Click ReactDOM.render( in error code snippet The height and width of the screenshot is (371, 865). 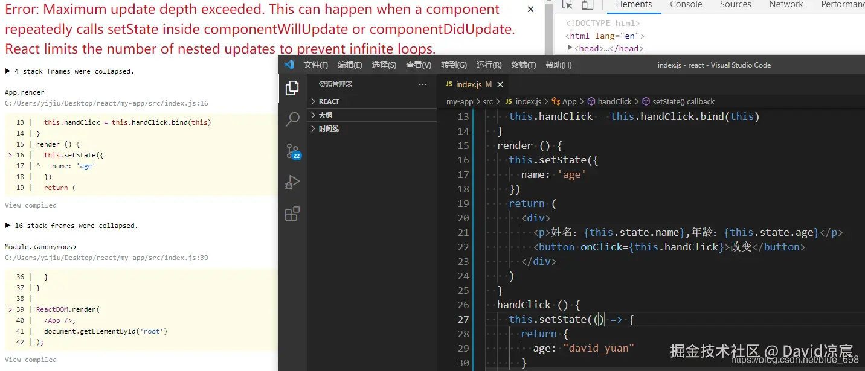68,309
